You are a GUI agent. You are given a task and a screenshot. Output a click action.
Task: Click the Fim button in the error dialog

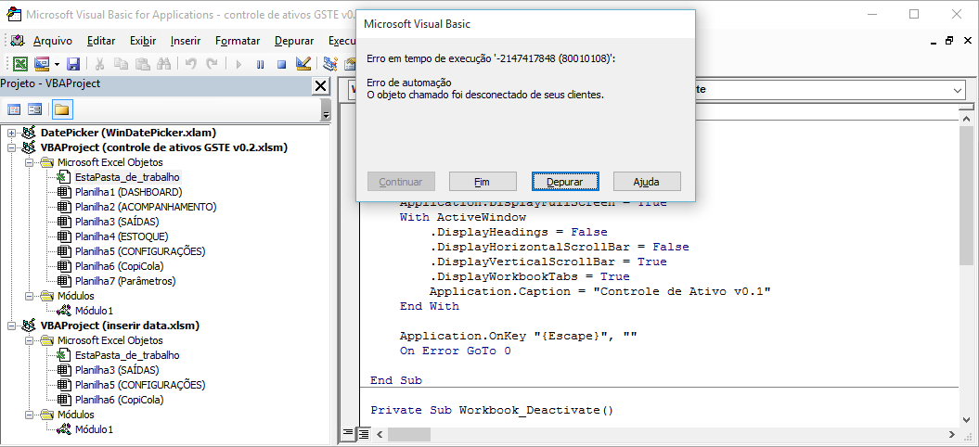[483, 182]
